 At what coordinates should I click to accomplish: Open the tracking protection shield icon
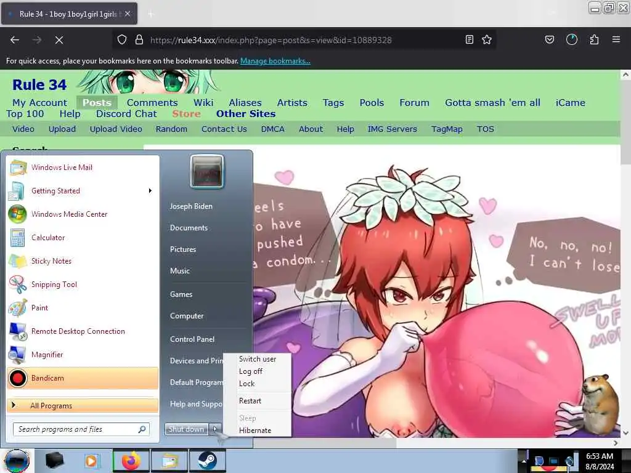(122, 39)
